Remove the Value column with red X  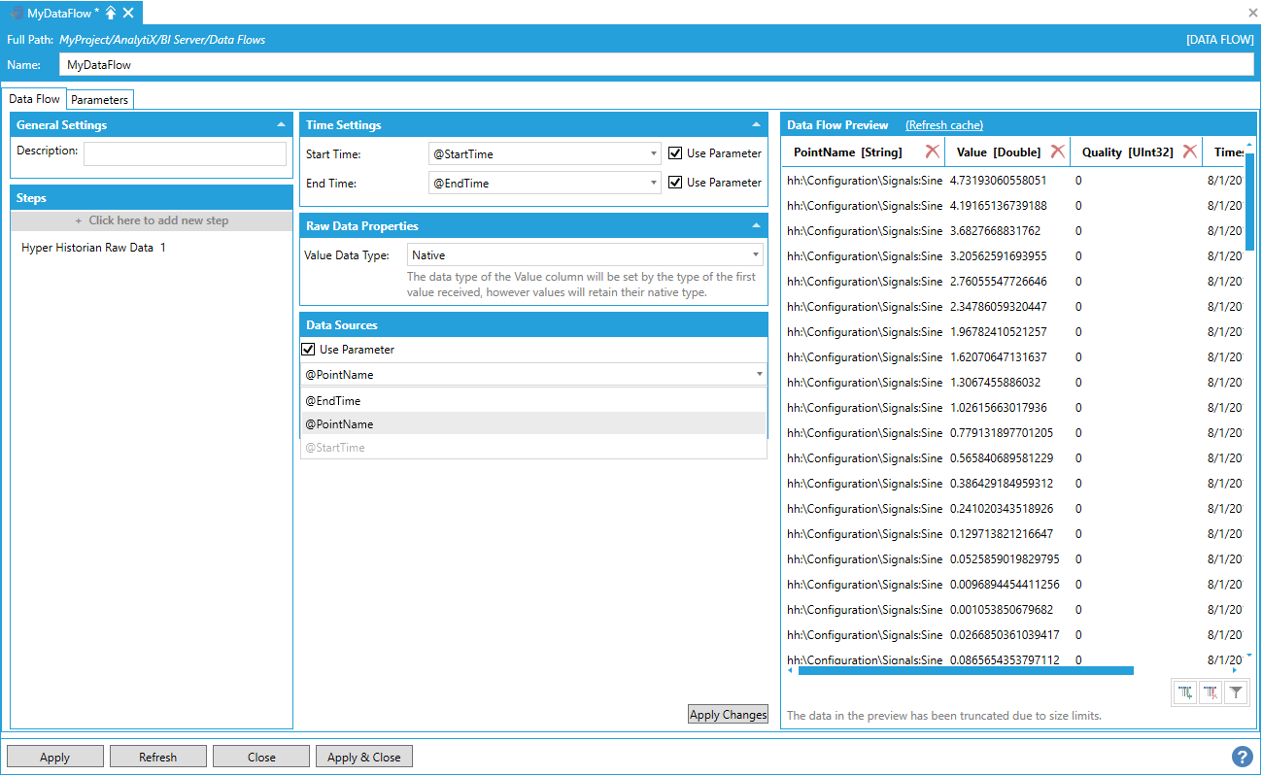point(1058,152)
